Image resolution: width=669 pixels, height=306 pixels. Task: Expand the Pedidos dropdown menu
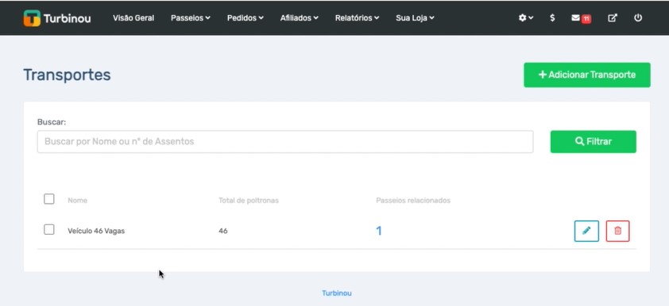coord(246,18)
